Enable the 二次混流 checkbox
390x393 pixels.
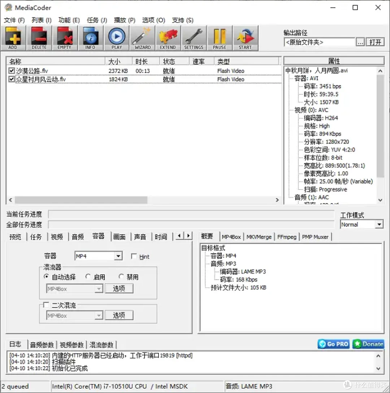pos(46,305)
